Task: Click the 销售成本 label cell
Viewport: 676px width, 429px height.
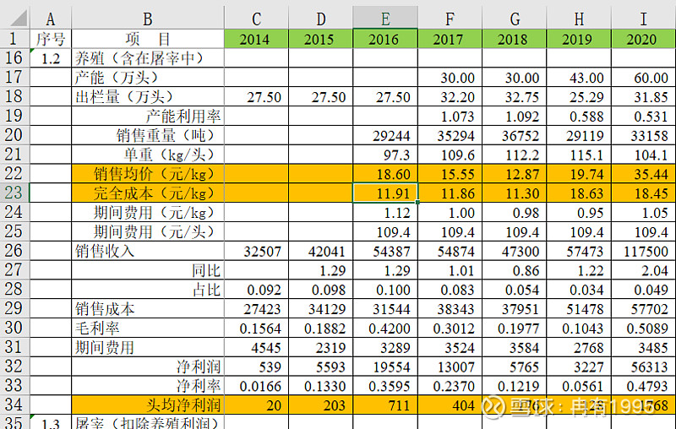Action: (148, 308)
